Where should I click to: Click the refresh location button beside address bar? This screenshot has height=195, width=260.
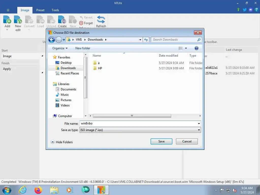click(x=146, y=40)
